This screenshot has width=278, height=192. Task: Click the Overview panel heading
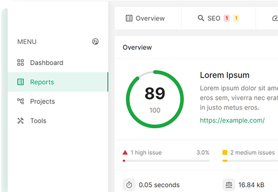pyautogui.click(x=137, y=47)
